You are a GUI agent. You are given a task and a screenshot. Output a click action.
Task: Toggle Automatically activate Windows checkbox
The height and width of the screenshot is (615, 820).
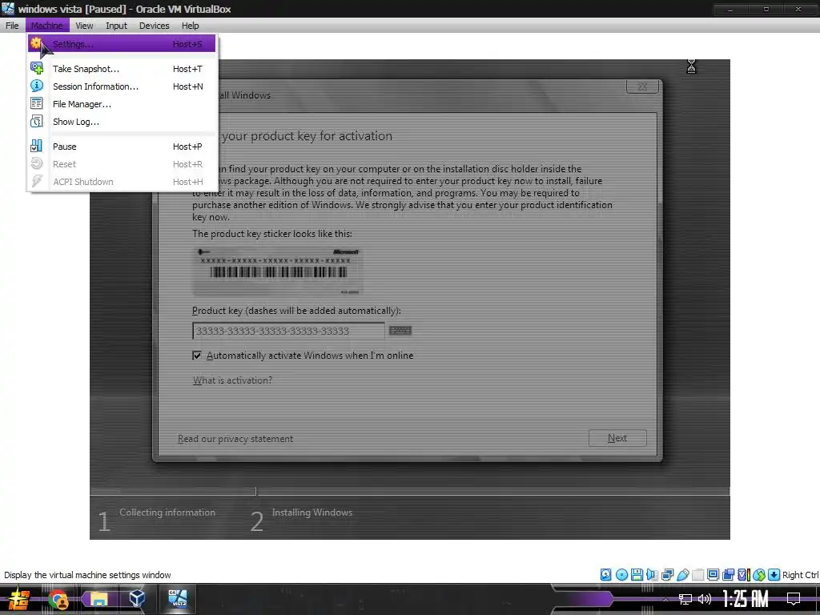(197, 356)
